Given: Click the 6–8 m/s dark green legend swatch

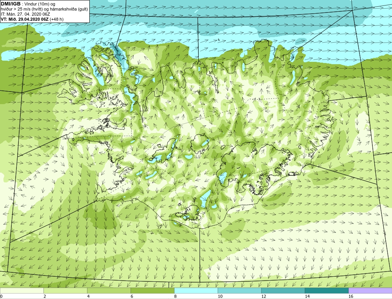Looking at the screenshot, I should pos(152,290).
